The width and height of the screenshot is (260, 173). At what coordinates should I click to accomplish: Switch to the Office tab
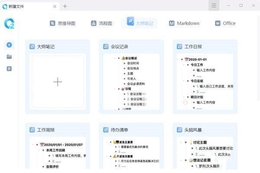(225, 23)
